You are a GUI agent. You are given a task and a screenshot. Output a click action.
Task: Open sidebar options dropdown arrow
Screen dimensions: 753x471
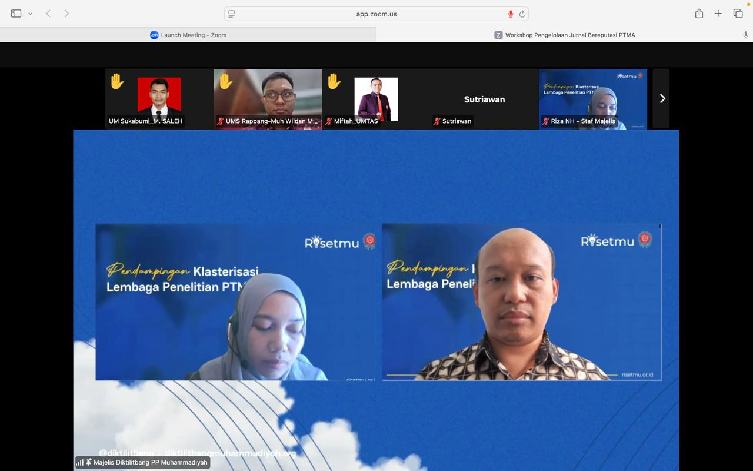click(30, 14)
